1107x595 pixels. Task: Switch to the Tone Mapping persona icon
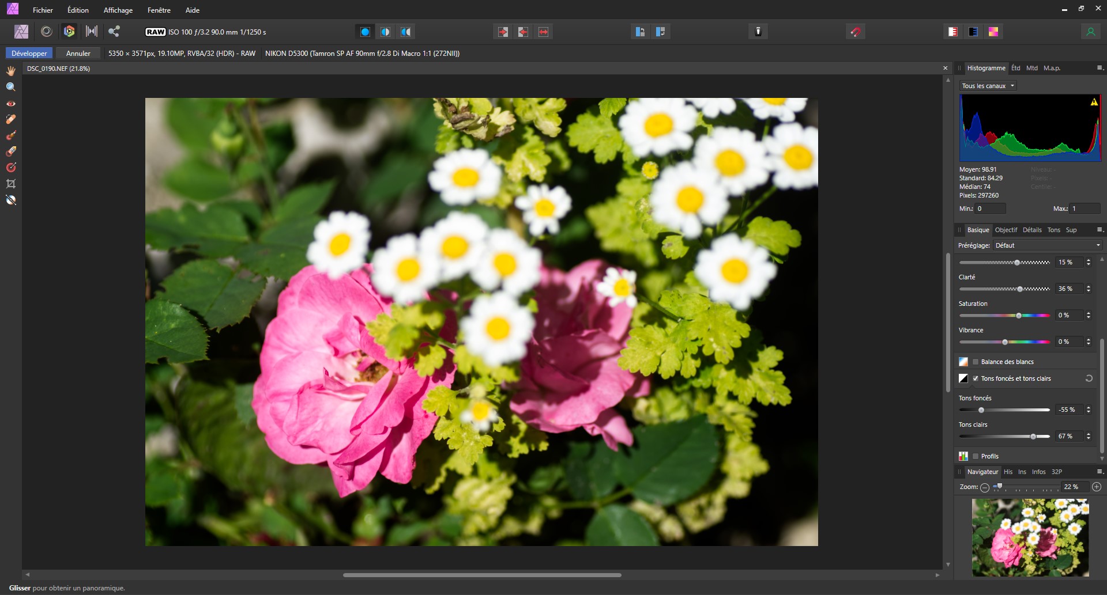click(x=92, y=32)
